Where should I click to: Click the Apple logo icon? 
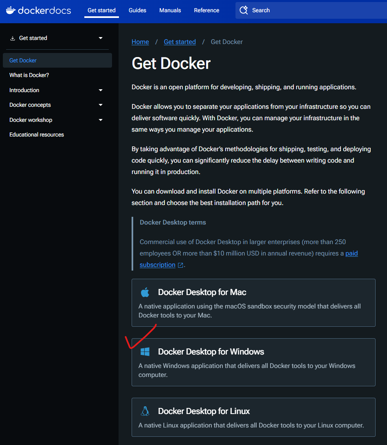tap(145, 292)
